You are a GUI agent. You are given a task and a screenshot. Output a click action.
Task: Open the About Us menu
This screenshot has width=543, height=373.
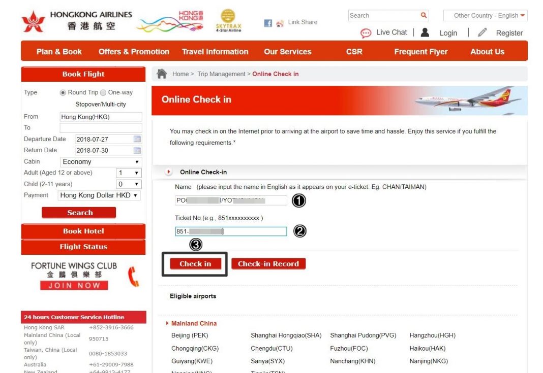tap(487, 51)
